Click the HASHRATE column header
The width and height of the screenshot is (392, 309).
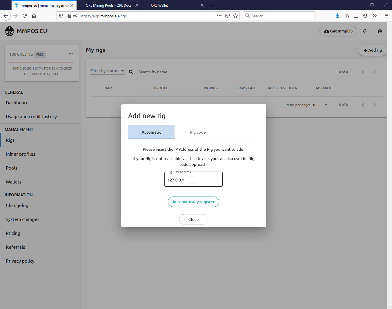pyautogui.click(x=323, y=88)
